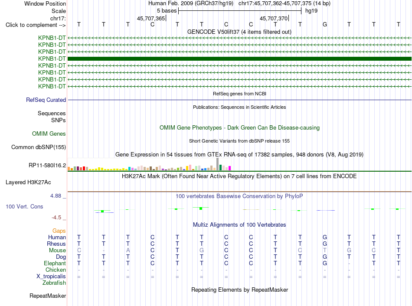Click the KPNB1-DT label beside the solid exon bar
Screen dimensions: 412x306
(52, 59)
